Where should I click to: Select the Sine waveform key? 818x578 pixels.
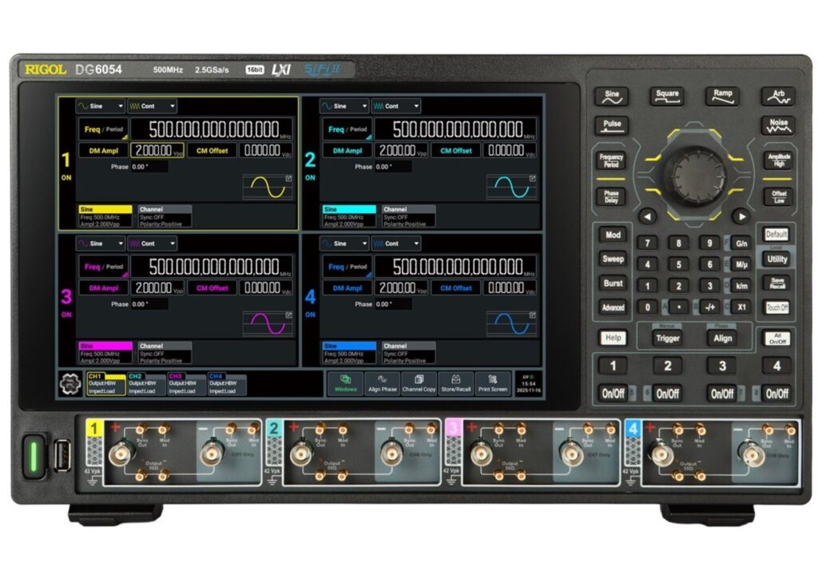pyautogui.click(x=611, y=97)
